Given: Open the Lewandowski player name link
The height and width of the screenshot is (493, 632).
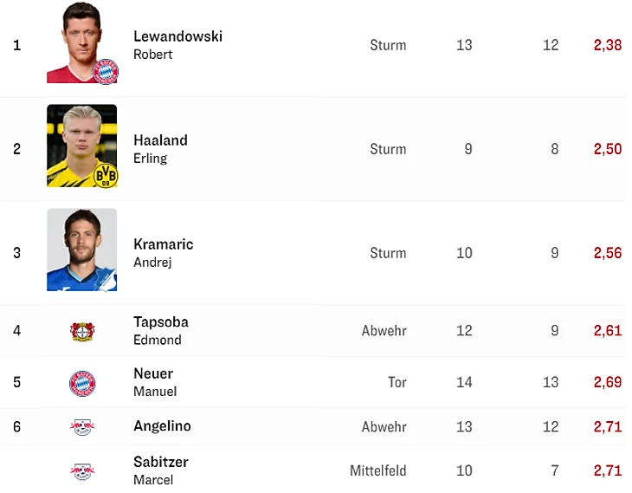Looking at the screenshot, I should (x=177, y=36).
